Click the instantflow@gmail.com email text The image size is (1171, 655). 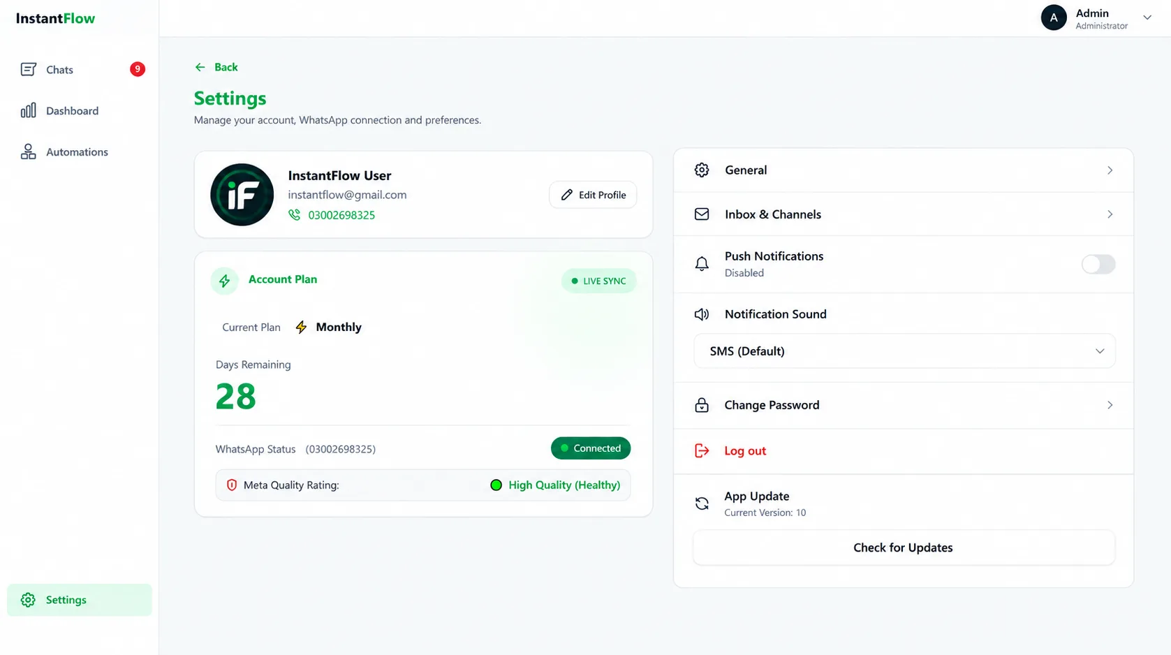pos(347,195)
